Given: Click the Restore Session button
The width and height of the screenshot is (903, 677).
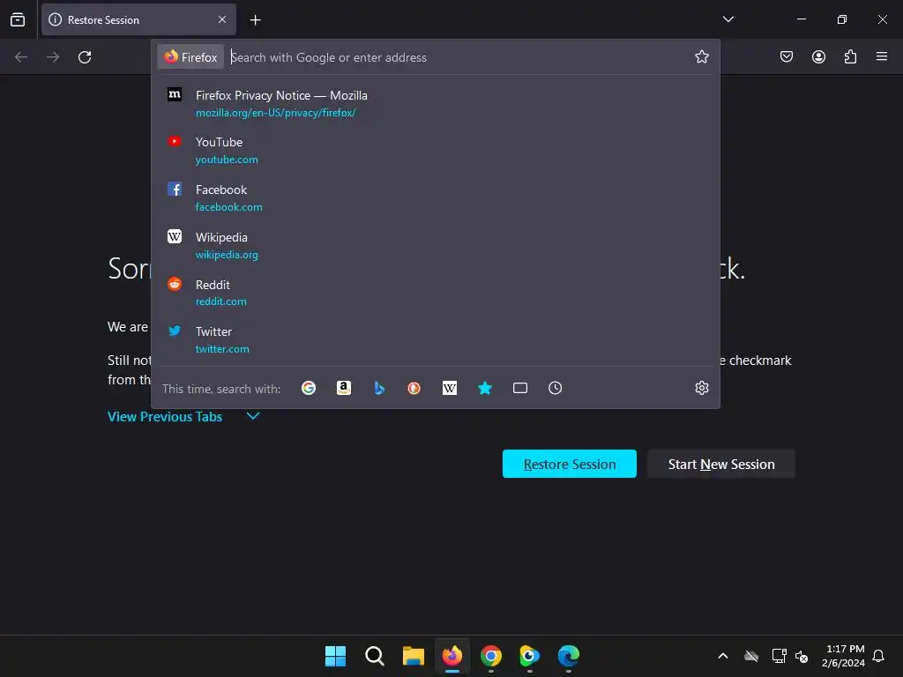Looking at the screenshot, I should (569, 464).
